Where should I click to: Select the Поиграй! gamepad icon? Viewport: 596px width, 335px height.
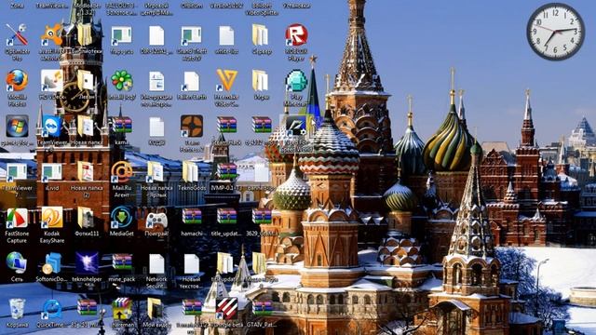point(156,218)
